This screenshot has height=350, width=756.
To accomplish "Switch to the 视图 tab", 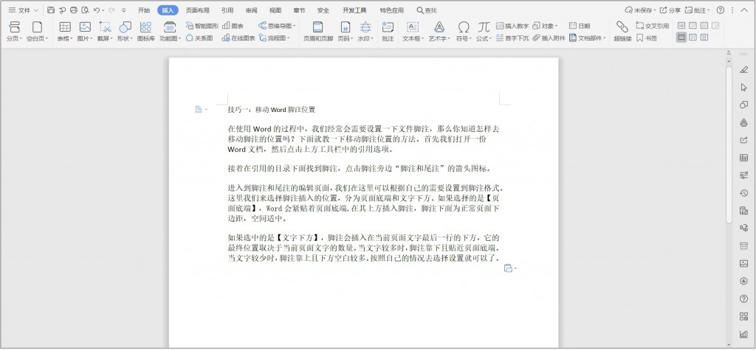I will [275, 10].
